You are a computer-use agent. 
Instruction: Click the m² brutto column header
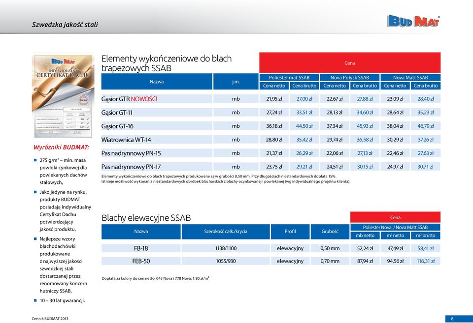click(x=425, y=235)
